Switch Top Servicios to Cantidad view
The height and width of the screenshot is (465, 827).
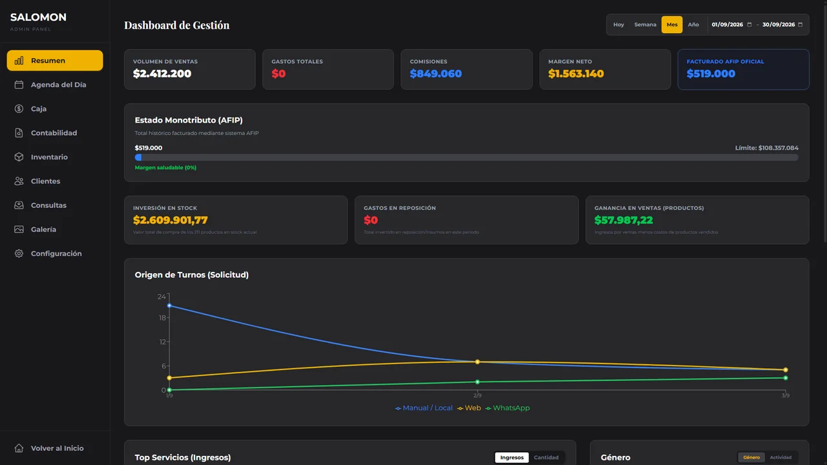546,457
